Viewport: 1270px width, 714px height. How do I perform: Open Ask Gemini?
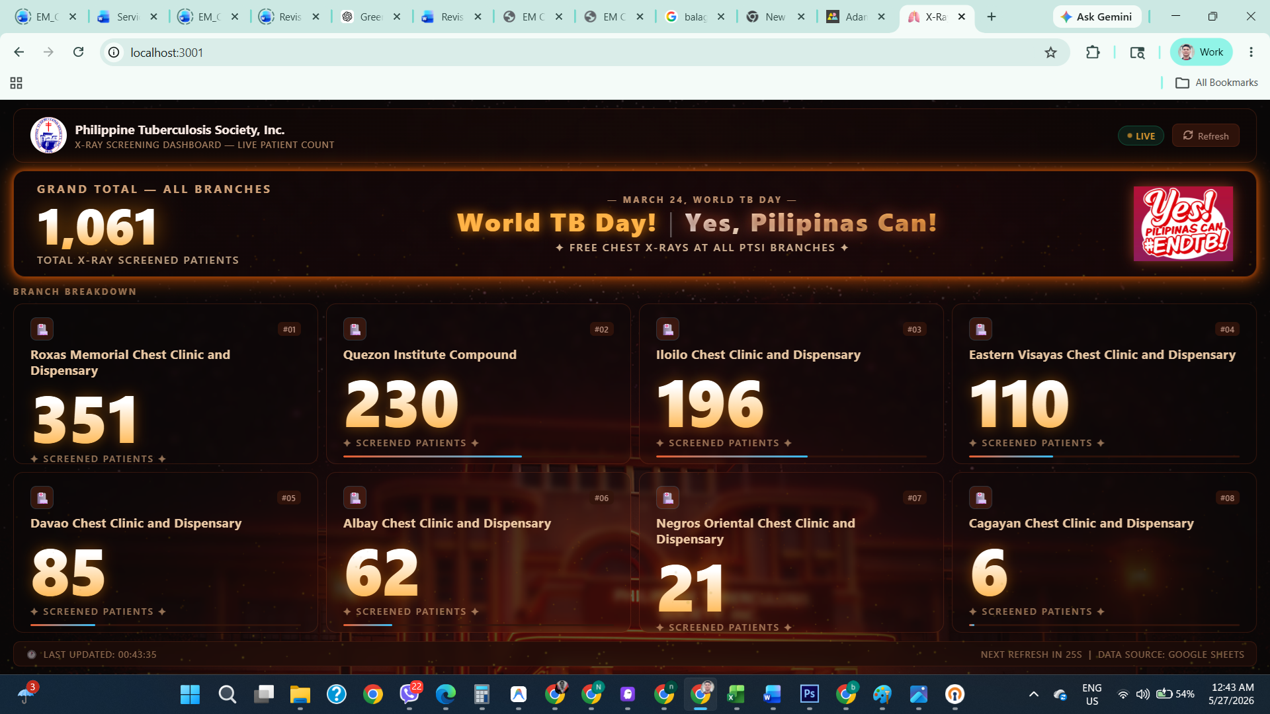point(1097,17)
